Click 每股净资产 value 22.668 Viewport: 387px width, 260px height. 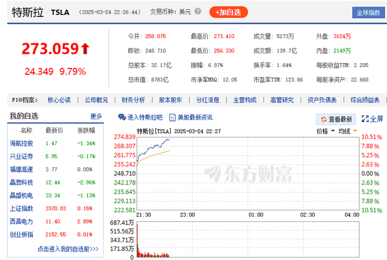[x=360, y=80]
